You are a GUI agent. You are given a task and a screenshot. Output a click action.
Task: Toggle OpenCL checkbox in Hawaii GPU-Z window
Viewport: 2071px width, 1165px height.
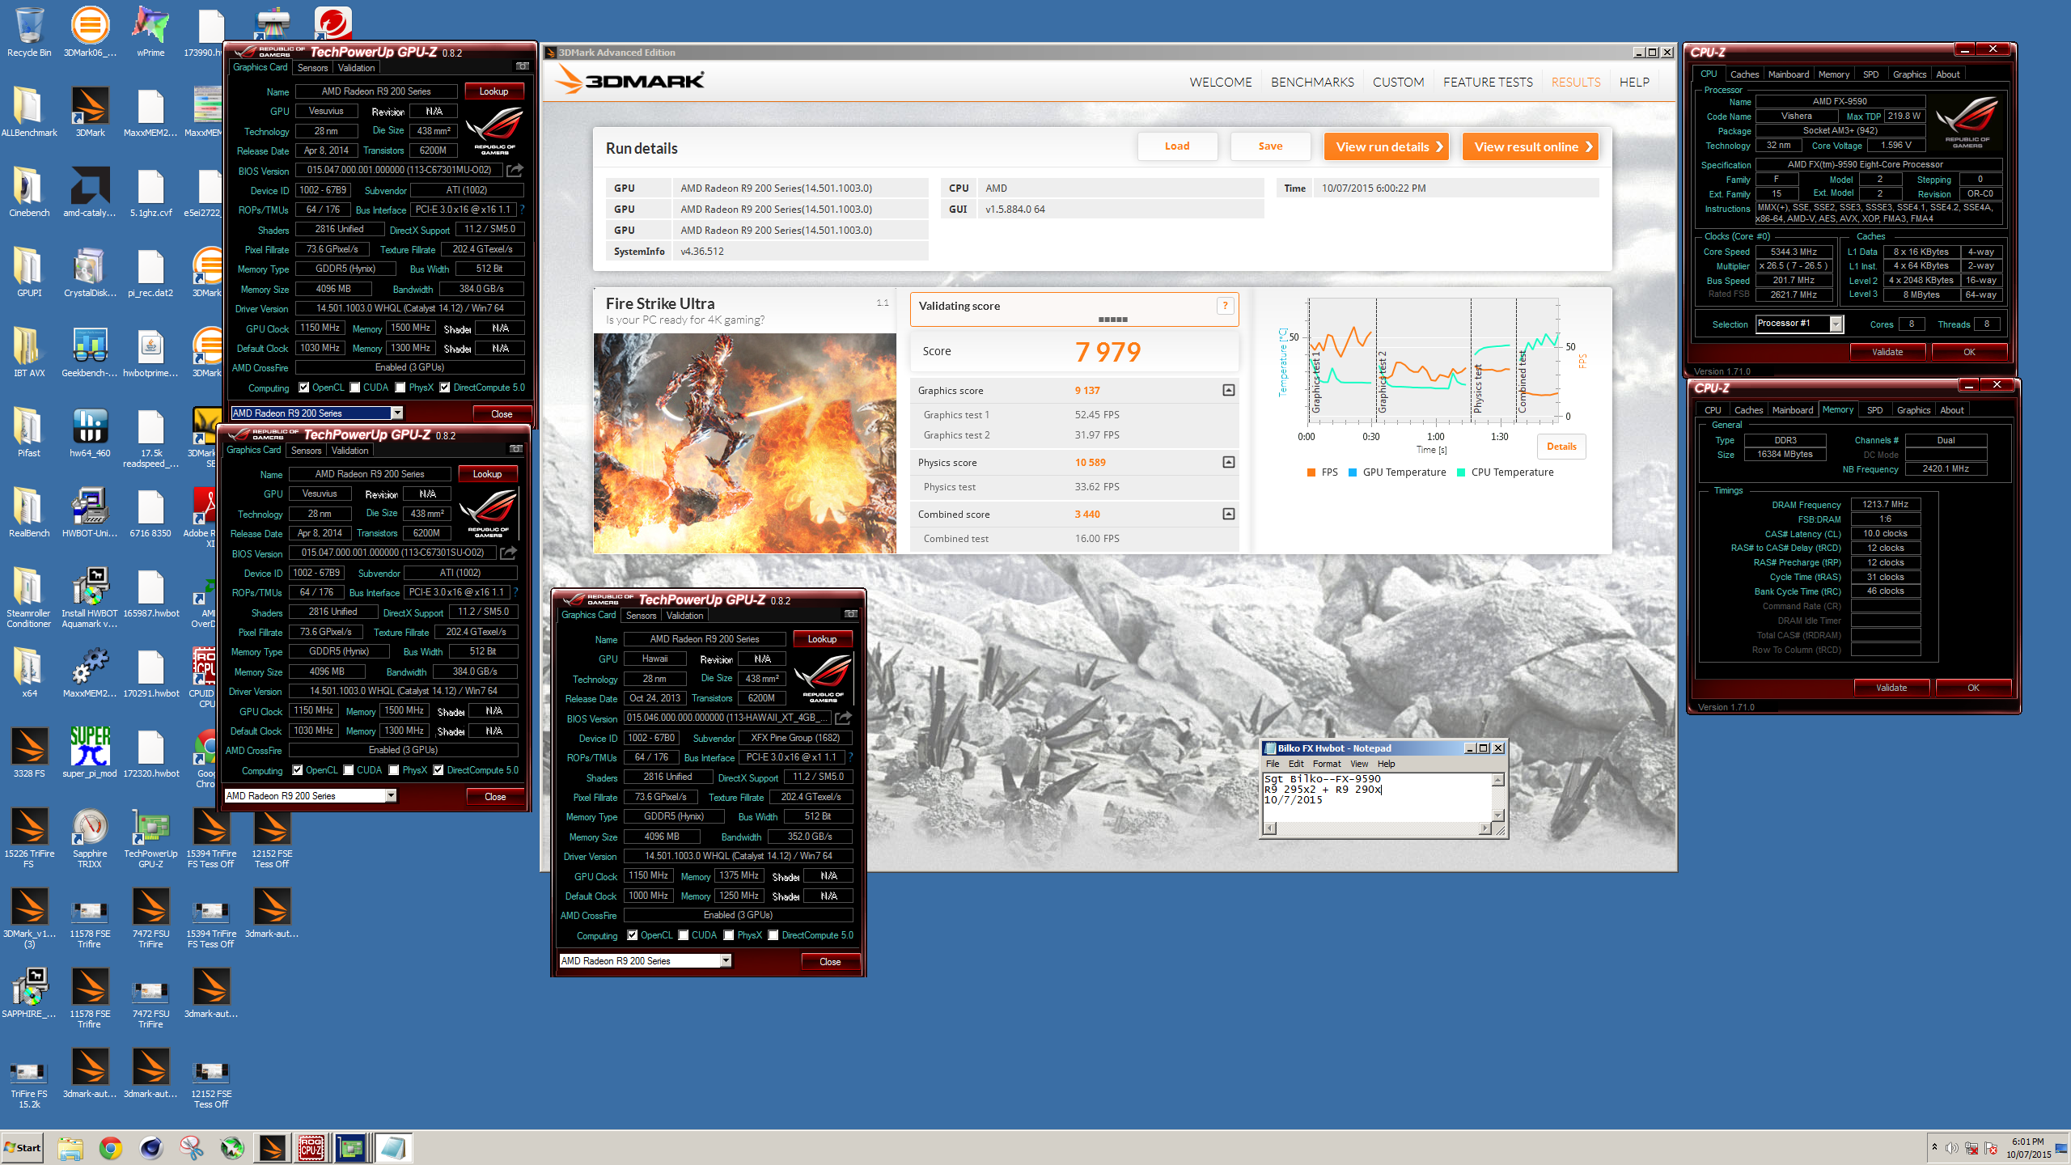[x=633, y=935]
